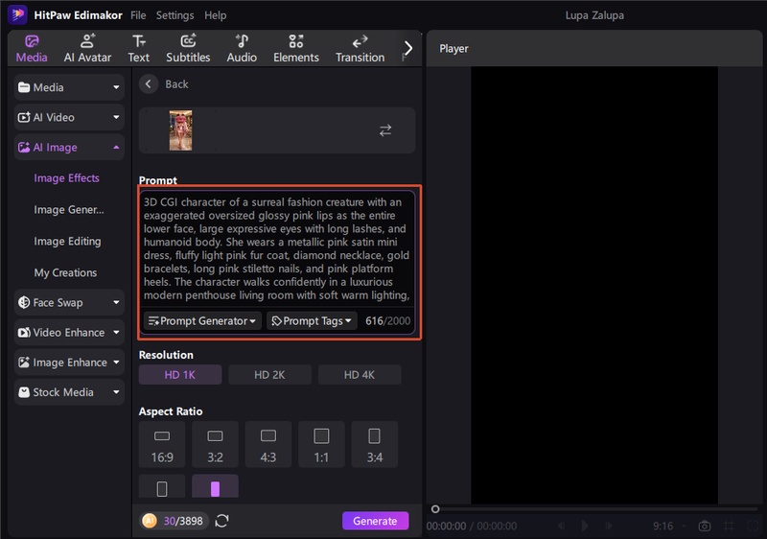Open the AI Avatar tab
Viewport: 767px width, 539px height.
87,48
